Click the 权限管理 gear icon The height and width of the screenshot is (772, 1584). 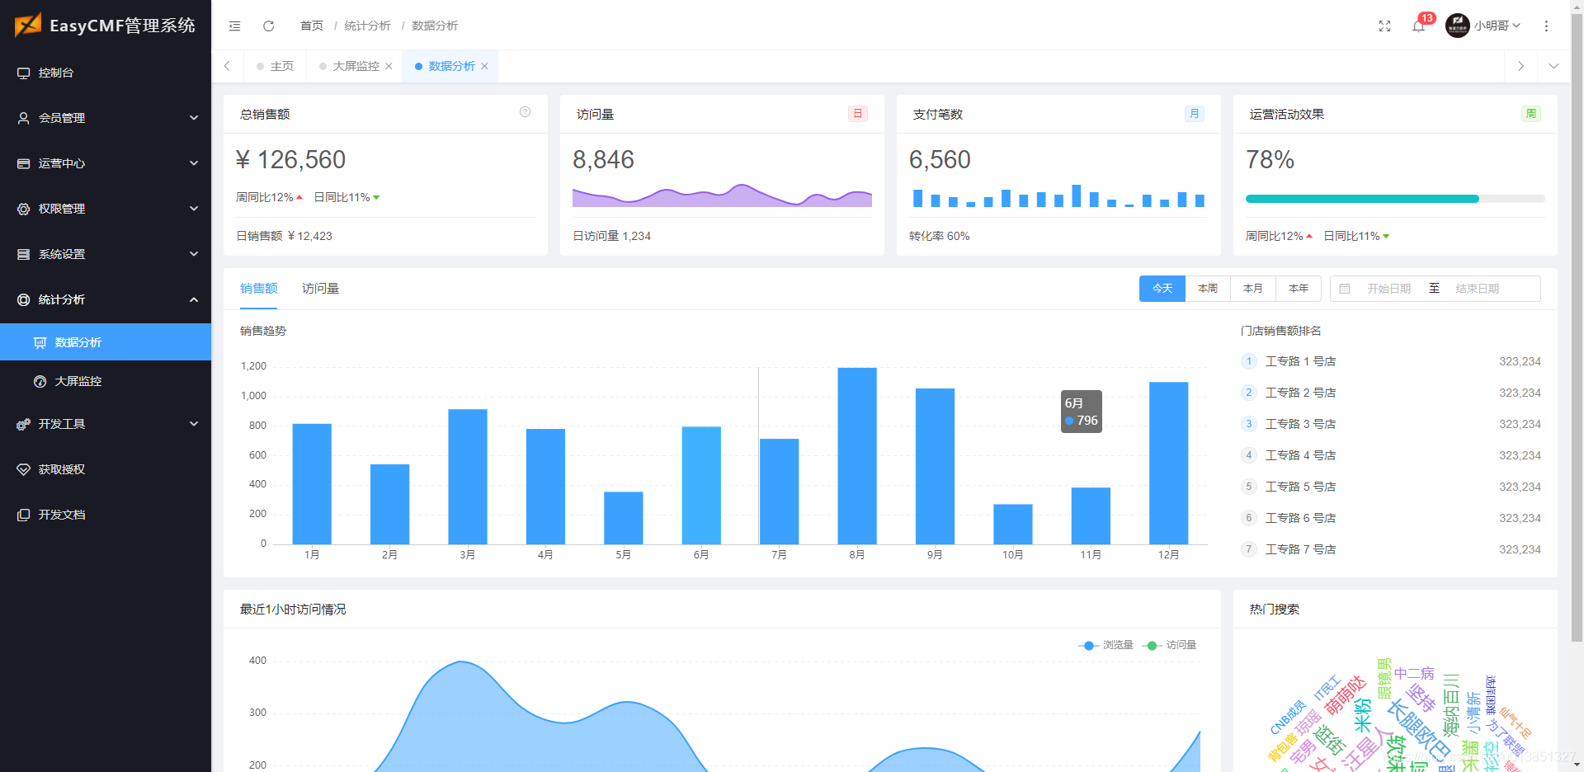click(24, 209)
